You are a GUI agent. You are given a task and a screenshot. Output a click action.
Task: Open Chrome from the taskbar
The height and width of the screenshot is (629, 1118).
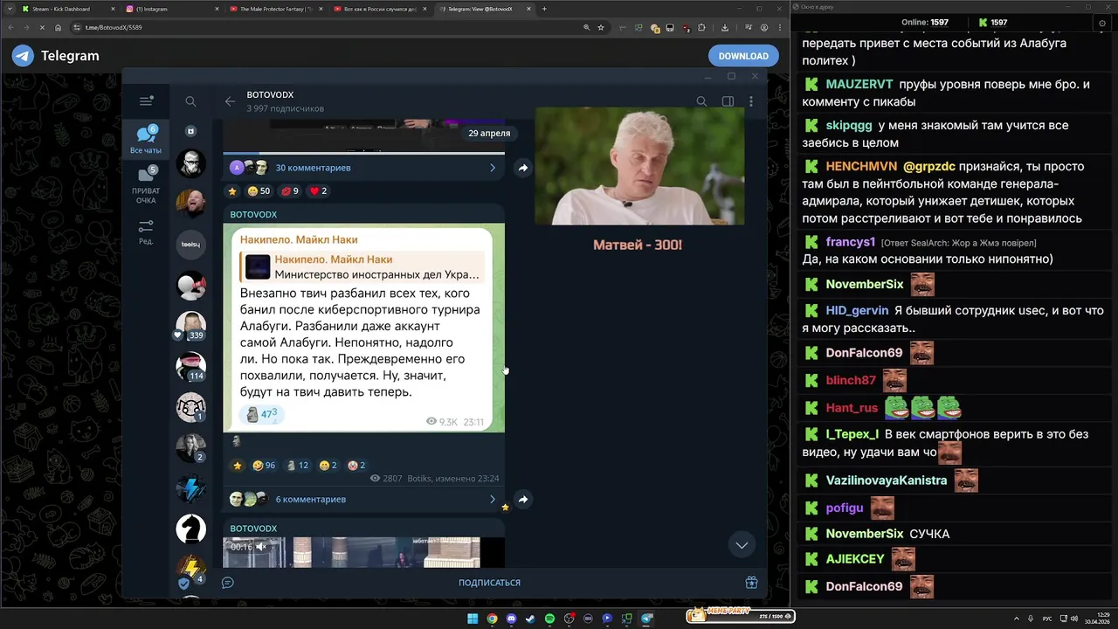point(492,619)
